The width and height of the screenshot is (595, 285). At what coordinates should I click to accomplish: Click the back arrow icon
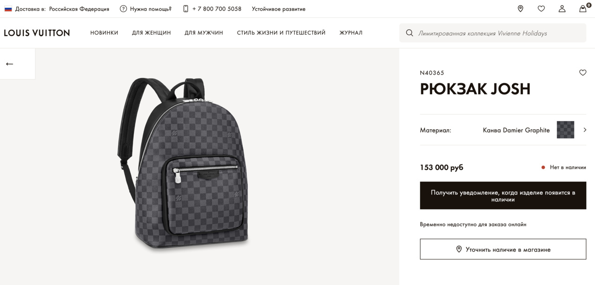pyautogui.click(x=10, y=64)
